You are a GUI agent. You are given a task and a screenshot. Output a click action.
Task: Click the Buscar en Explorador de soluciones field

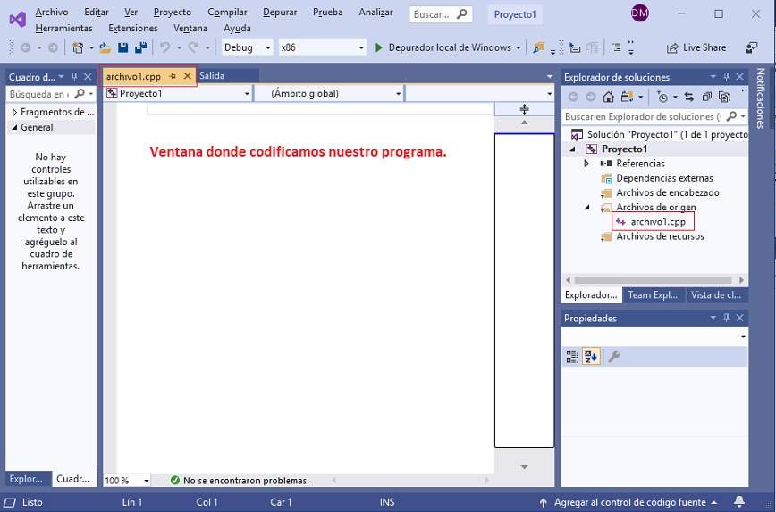[642, 116]
